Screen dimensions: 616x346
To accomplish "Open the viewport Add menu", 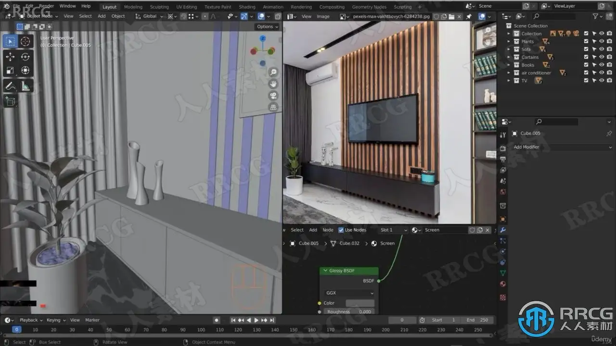I will coord(102,16).
